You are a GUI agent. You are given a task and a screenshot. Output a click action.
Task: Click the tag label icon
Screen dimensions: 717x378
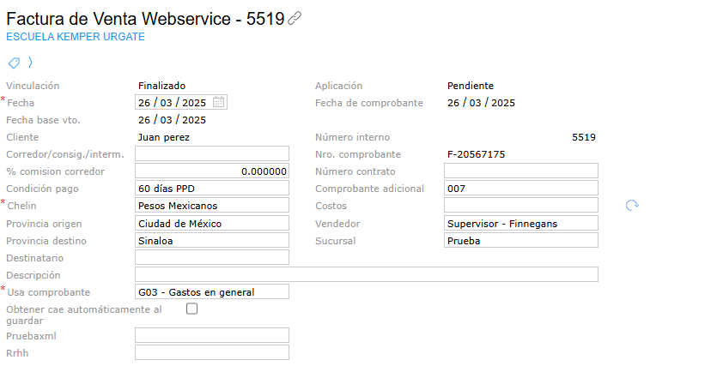click(14, 63)
